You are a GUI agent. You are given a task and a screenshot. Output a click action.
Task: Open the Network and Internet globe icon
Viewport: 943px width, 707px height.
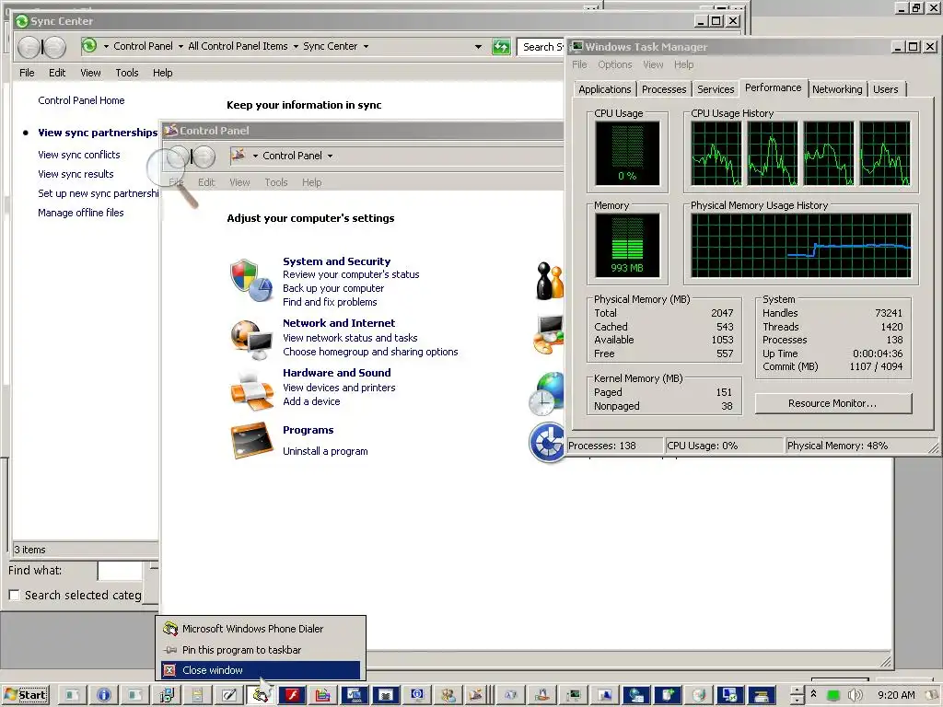coord(250,339)
